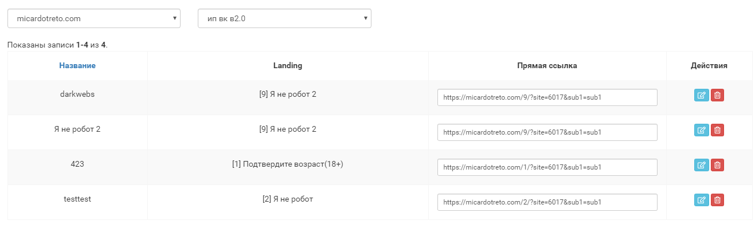The image size is (755, 232).
Task: Click the darkwebs name cell
Action: (77, 94)
